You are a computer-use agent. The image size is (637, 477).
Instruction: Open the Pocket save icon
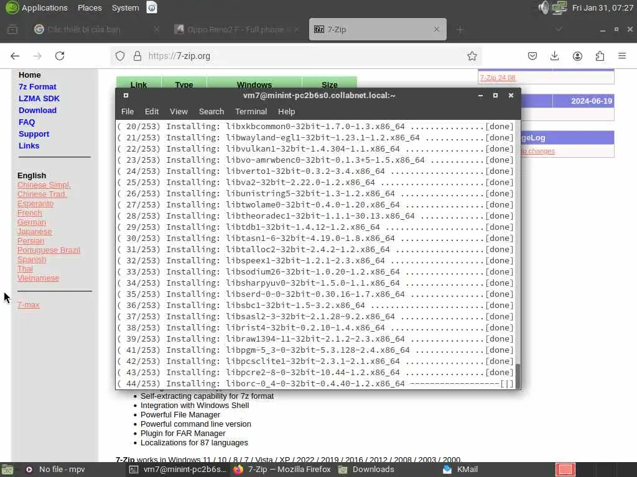pyautogui.click(x=532, y=56)
